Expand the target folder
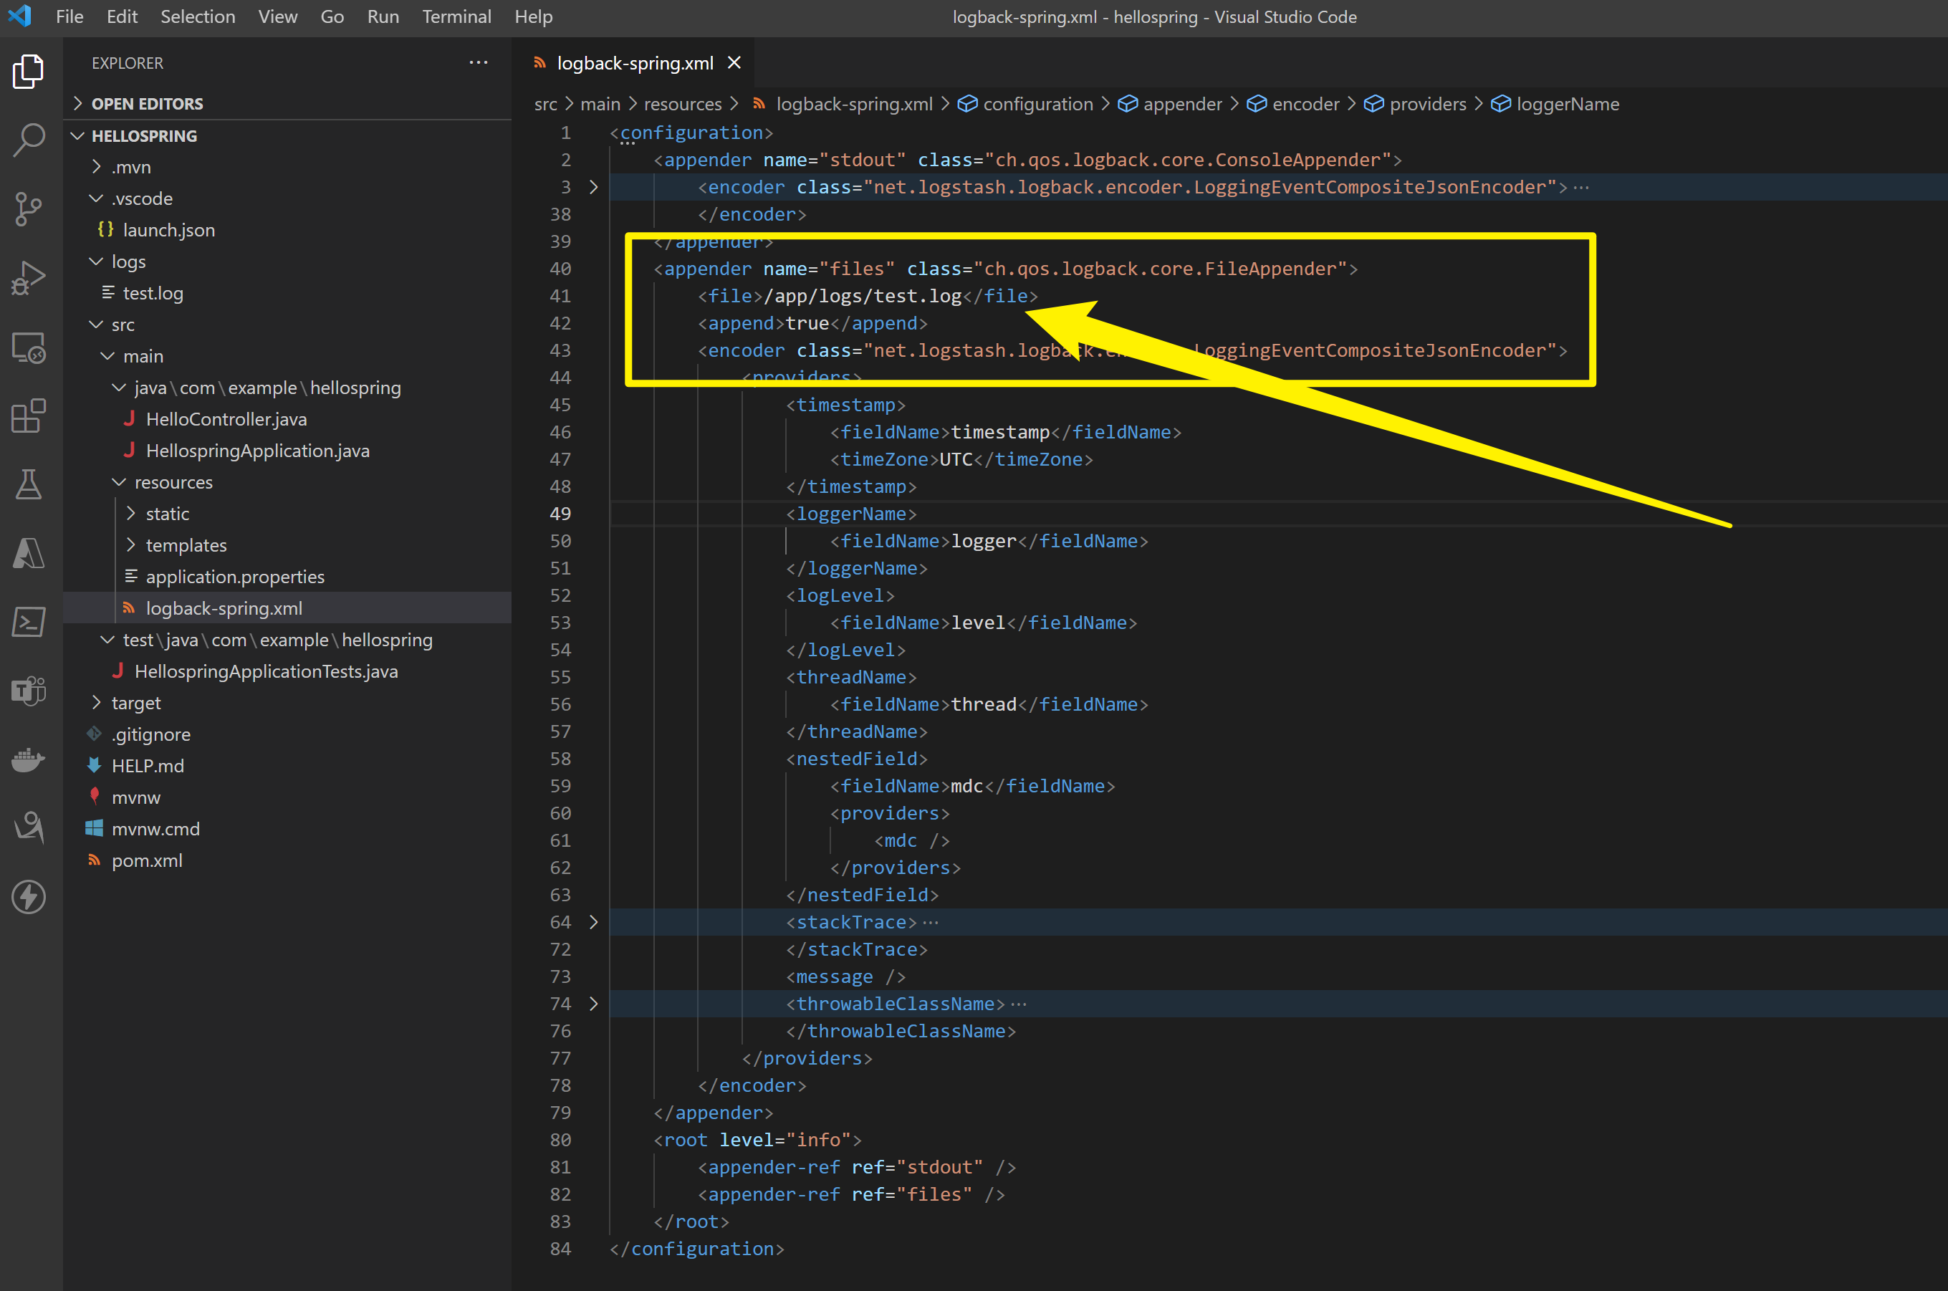 click(136, 703)
